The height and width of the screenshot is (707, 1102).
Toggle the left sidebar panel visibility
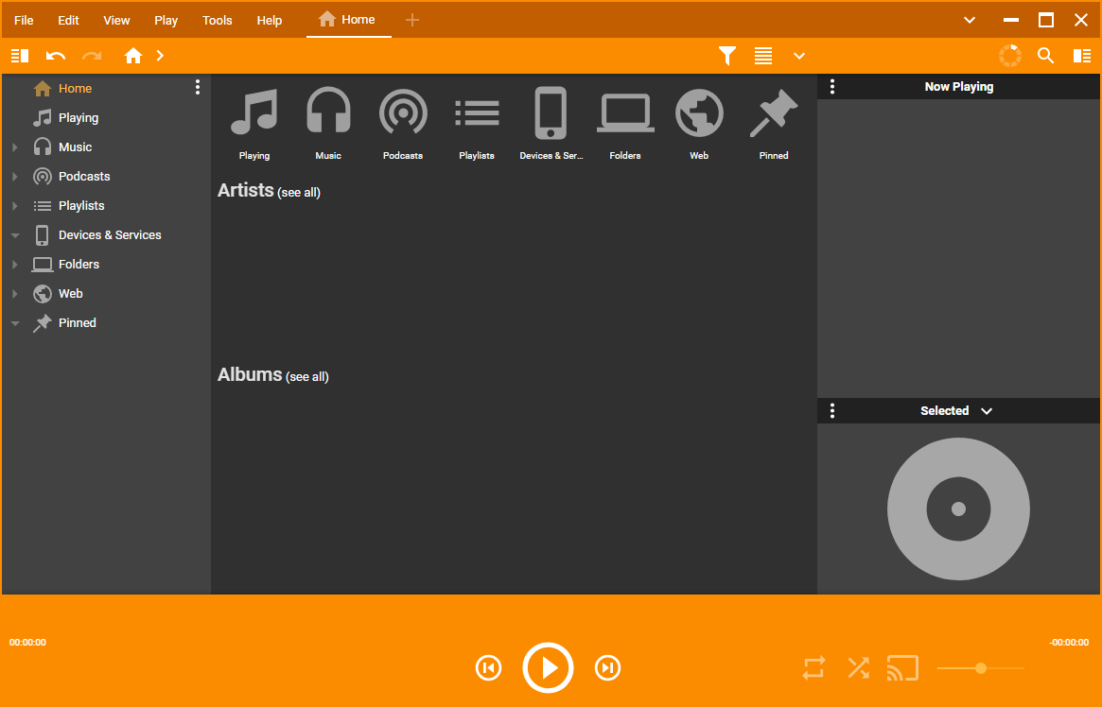20,56
